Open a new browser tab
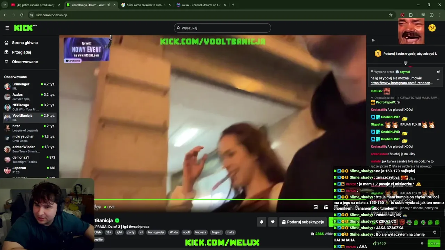Screen dimensions: 445x250 click(233, 5)
